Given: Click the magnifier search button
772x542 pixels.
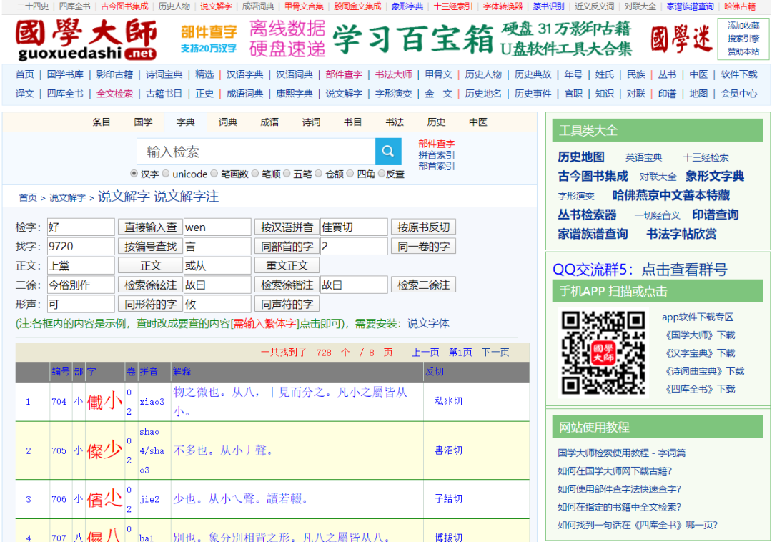Looking at the screenshot, I should tap(388, 151).
